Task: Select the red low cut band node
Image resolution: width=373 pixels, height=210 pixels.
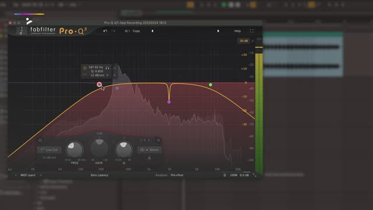Action: tap(99, 84)
